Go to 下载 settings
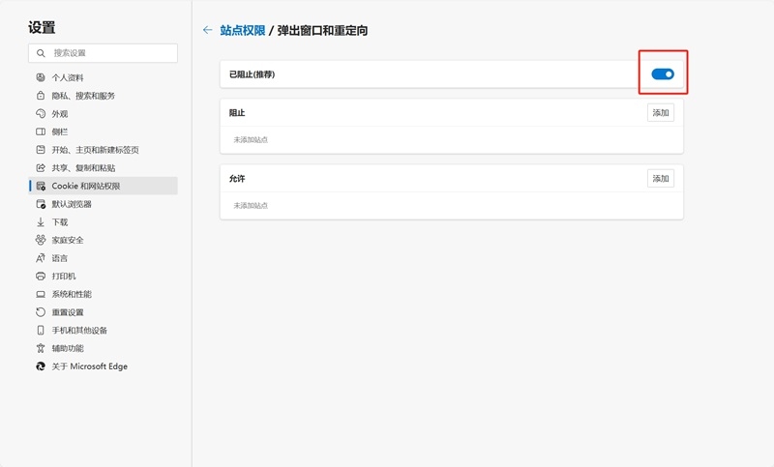774x467 pixels. pyautogui.click(x=103, y=222)
